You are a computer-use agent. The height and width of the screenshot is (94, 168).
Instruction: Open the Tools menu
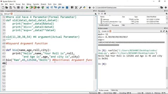click(50, 4)
